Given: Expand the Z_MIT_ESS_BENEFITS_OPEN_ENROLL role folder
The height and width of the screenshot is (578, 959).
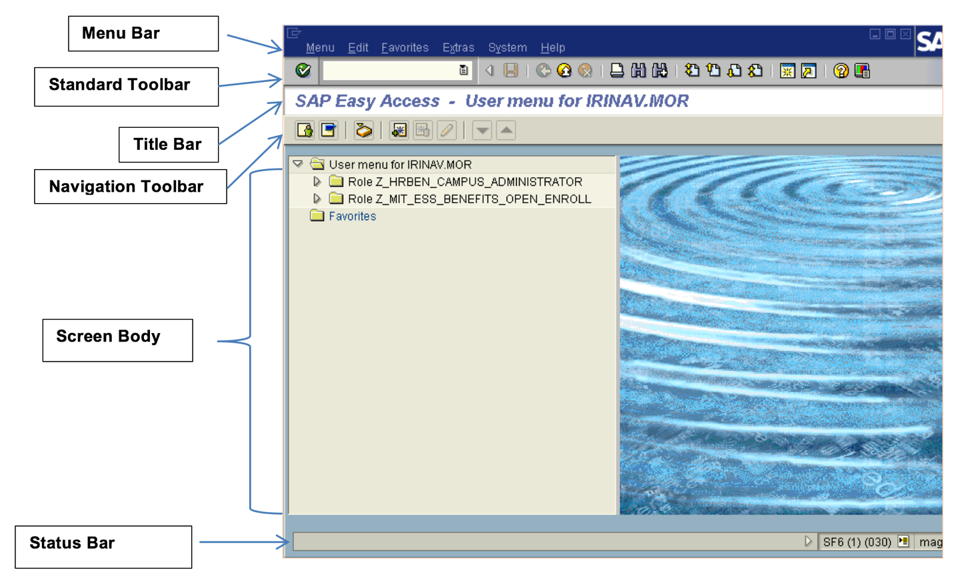Looking at the screenshot, I should coord(317,198).
